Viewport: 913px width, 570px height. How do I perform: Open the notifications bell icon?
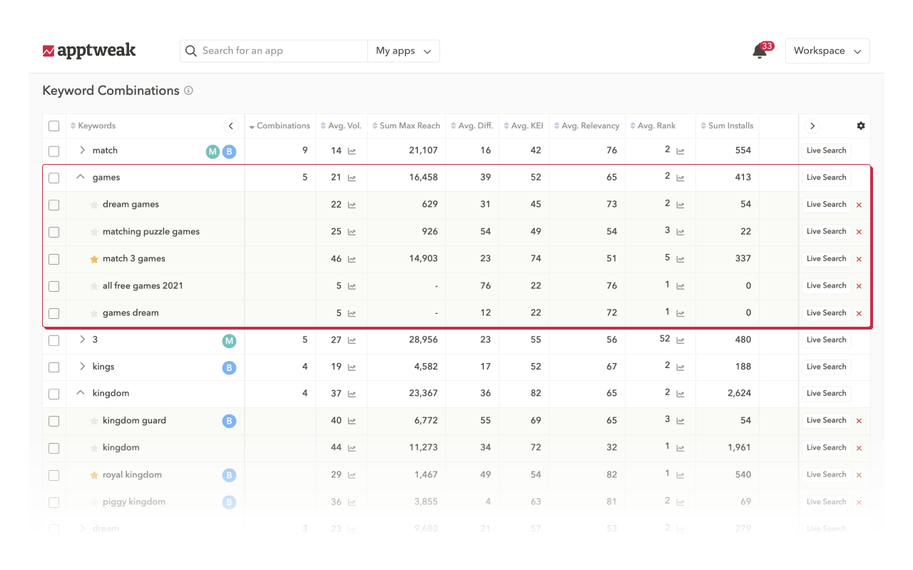[x=759, y=51]
